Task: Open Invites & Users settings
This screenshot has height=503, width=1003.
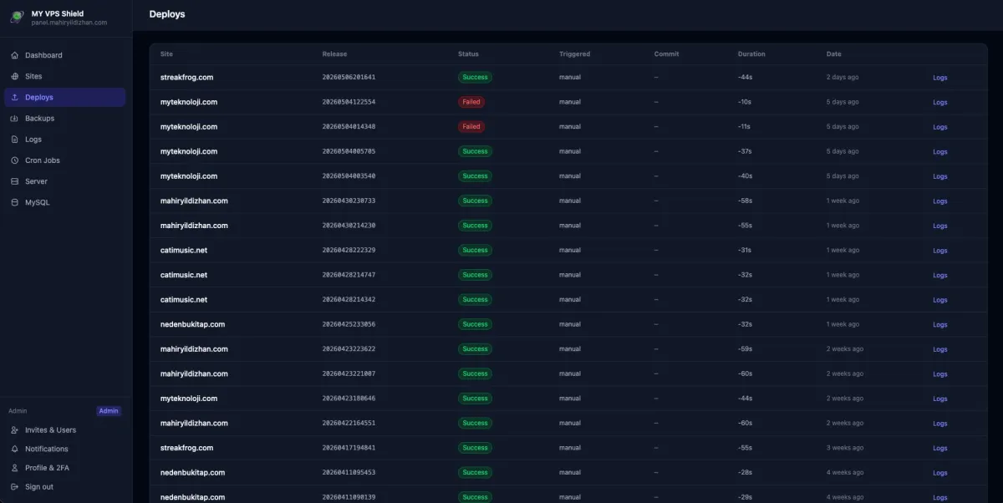Action: [x=64, y=429]
